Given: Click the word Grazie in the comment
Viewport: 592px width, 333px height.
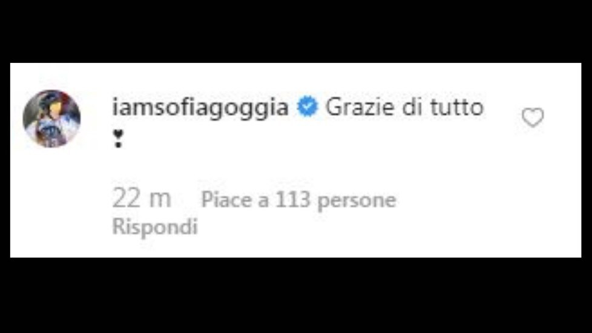Looking at the screenshot, I should pos(360,107).
